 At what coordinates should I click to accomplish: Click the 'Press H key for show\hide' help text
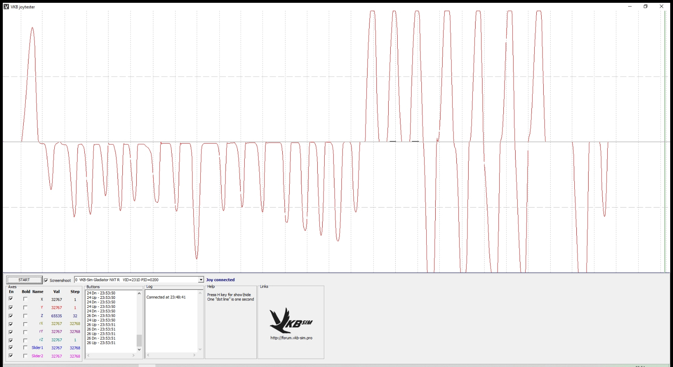point(229,295)
